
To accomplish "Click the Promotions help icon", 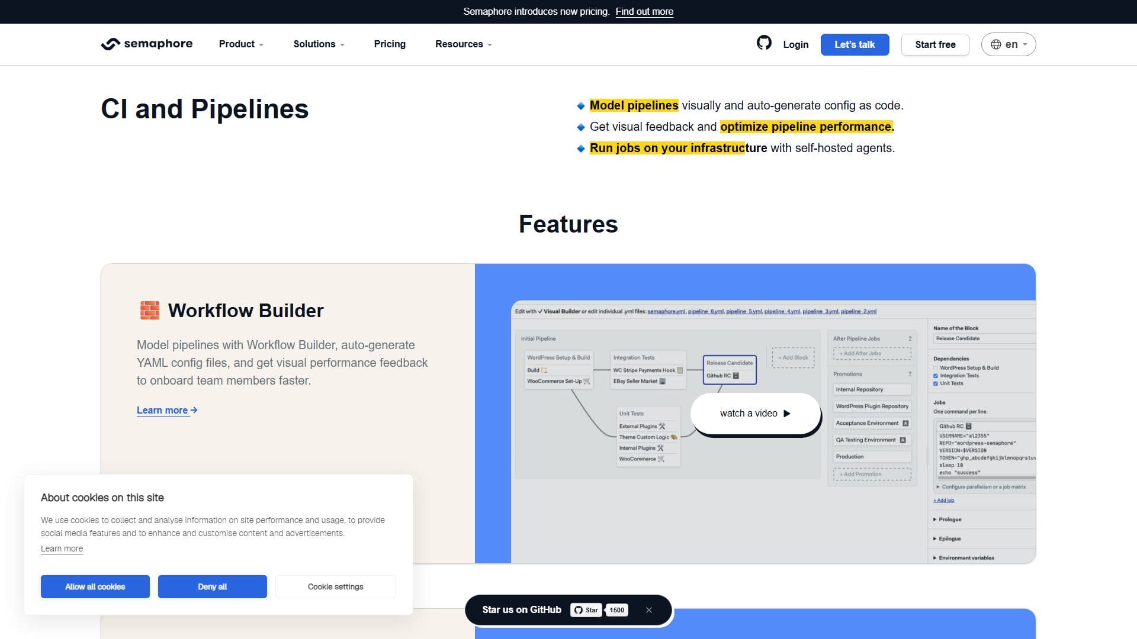I will (x=910, y=374).
